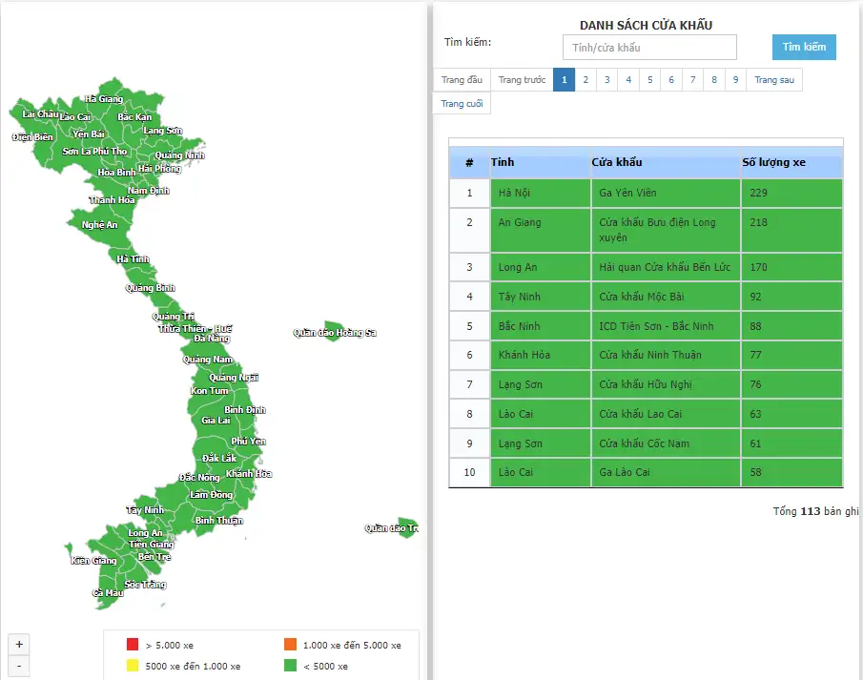The image size is (863, 680).
Task: Open page 5 of the list
Action: click(x=650, y=80)
